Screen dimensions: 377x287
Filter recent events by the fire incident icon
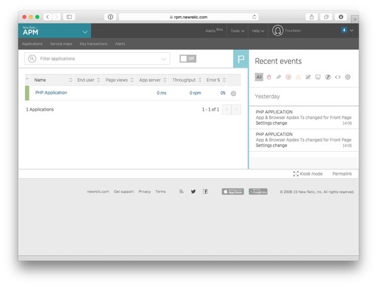[x=269, y=77]
